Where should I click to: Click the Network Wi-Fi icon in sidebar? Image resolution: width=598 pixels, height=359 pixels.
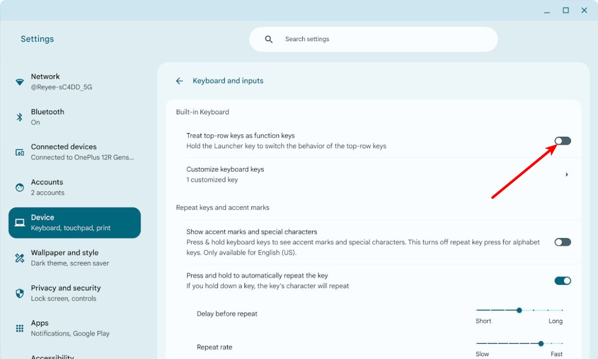(20, 82)
